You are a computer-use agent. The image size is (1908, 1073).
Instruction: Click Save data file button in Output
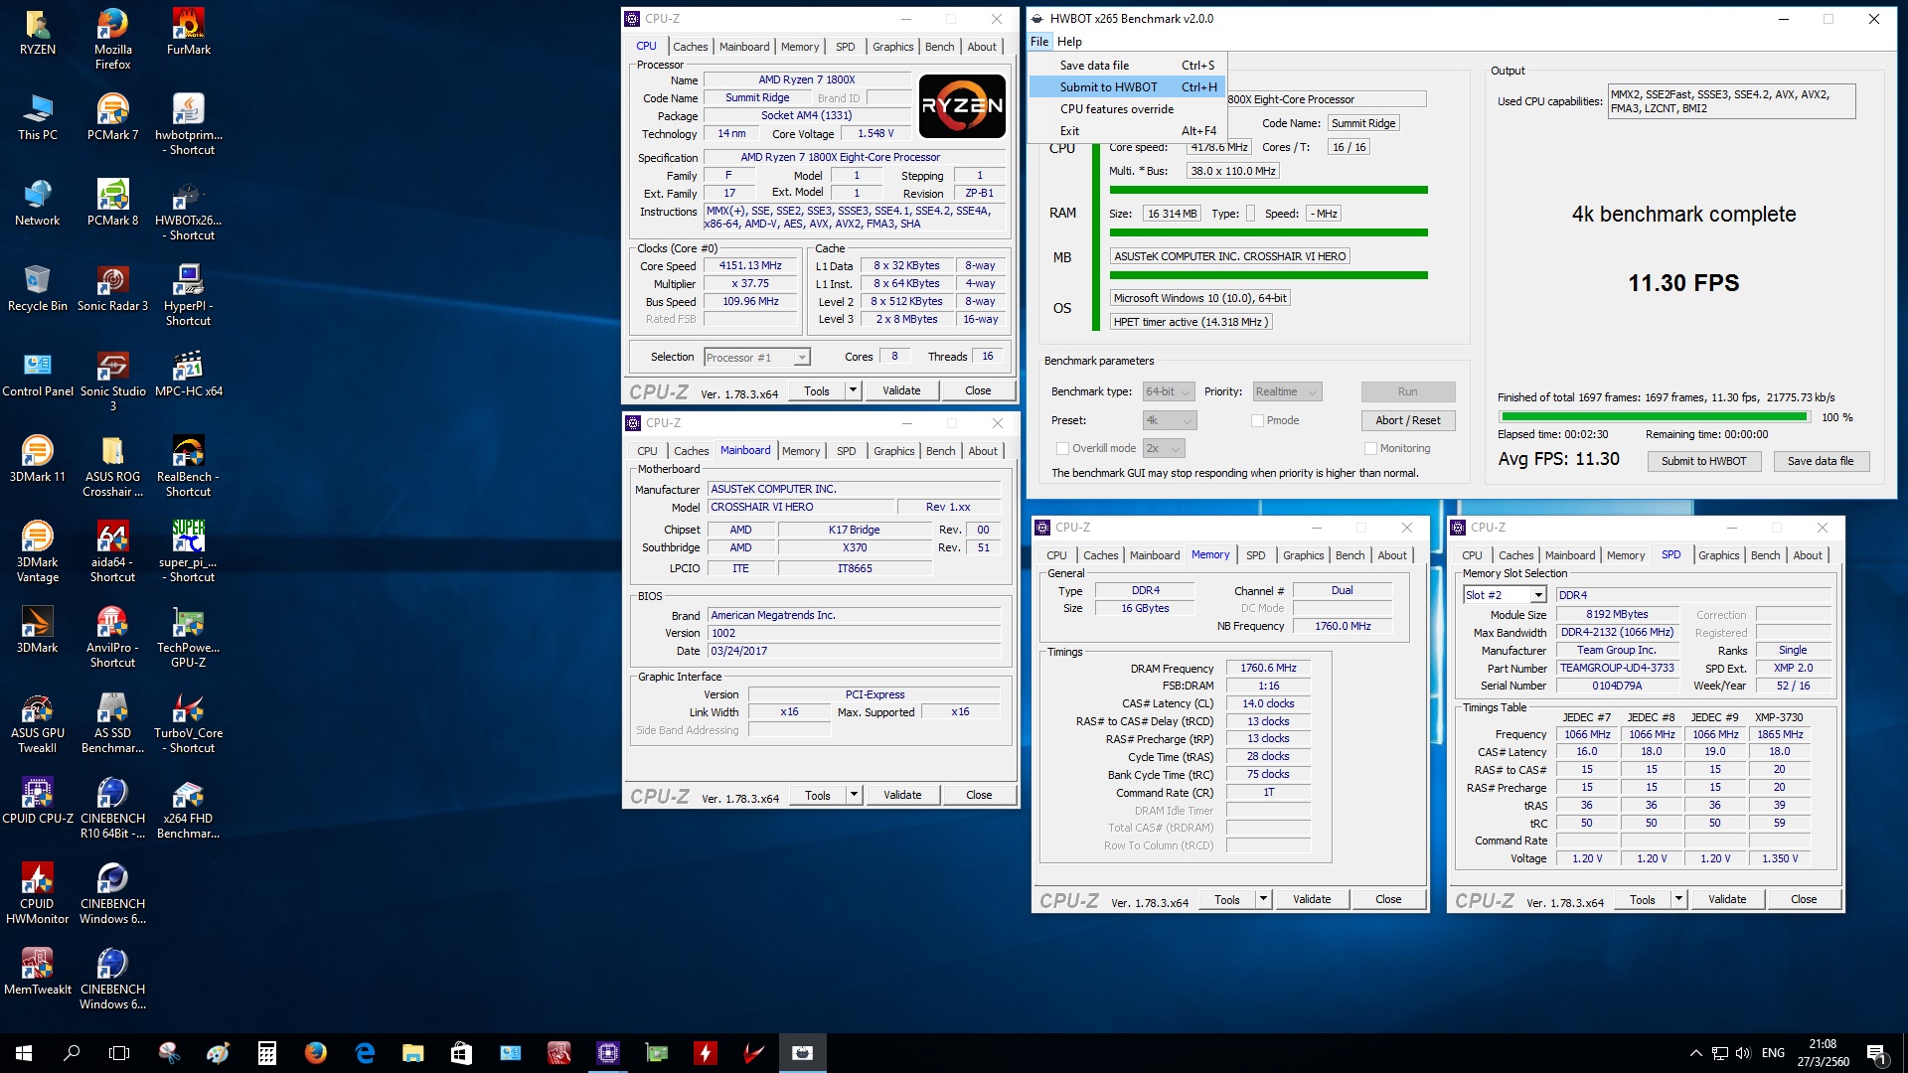[x=1820, y=462]
